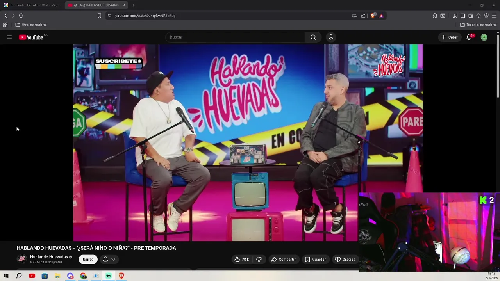
Task: Switch to The Hunter: Call of the Wild tab
Action: click(x=32, y=5)
